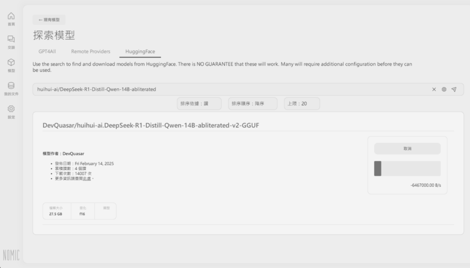Click the 27.5 GB file size value
470x268 pixels.
56,214
